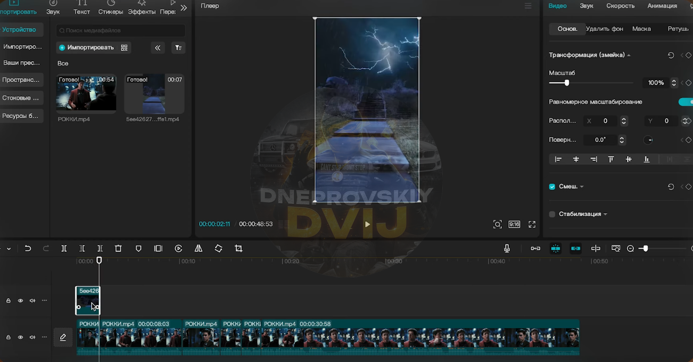Image resolution: width=693 pixels, height=362 pixels.
Task: Zoom out timeline with minus icon
Action: (x=630, y=249)
